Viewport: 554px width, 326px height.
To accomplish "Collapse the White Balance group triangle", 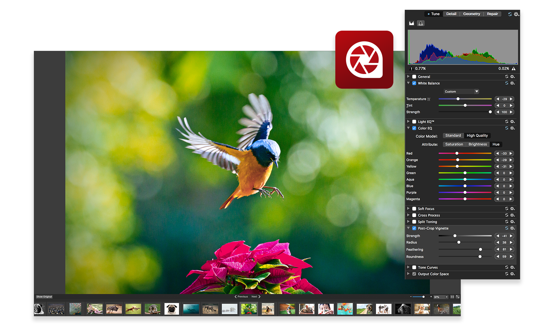I will 408,83.
